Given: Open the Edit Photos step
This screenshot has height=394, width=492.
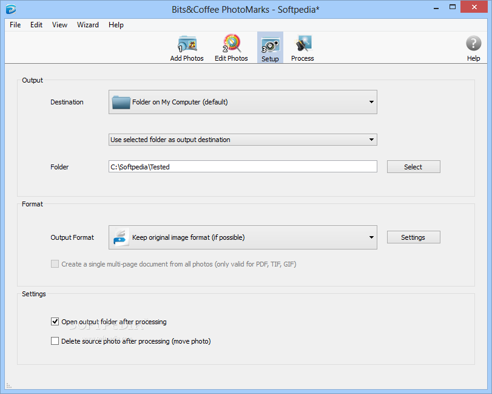Looking at the screenshot, I should [231, 49].
